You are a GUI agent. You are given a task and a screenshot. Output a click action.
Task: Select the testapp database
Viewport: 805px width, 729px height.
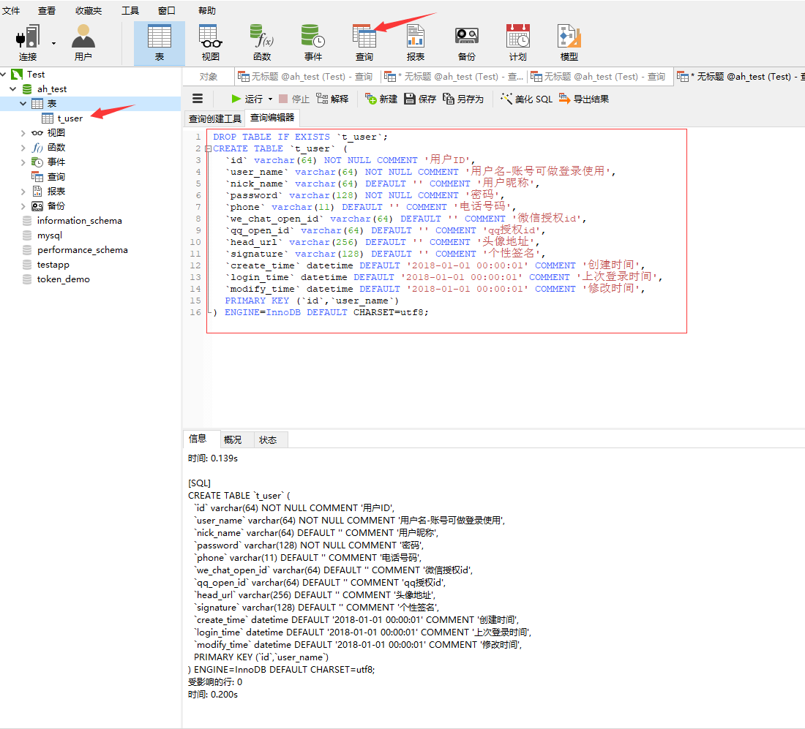tap(53, 265)
